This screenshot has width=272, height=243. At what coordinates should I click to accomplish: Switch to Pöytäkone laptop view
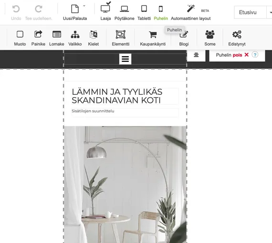[x=125, y=9]
